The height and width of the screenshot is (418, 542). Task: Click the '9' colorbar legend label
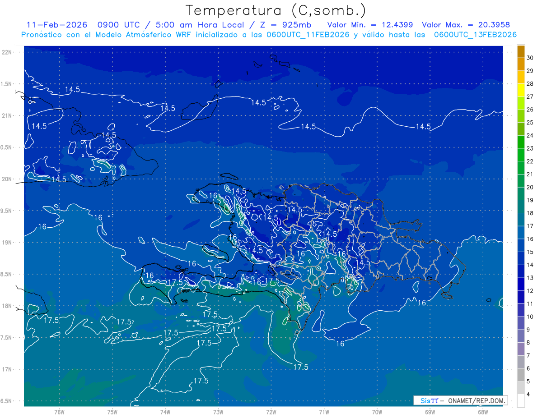click(528, 330)
